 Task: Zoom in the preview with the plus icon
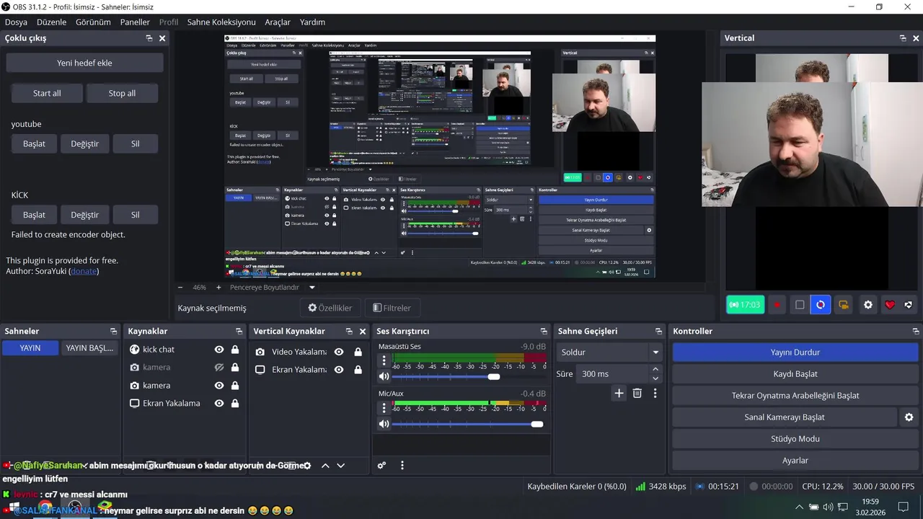pyautogui.click(x=218, y=287)
